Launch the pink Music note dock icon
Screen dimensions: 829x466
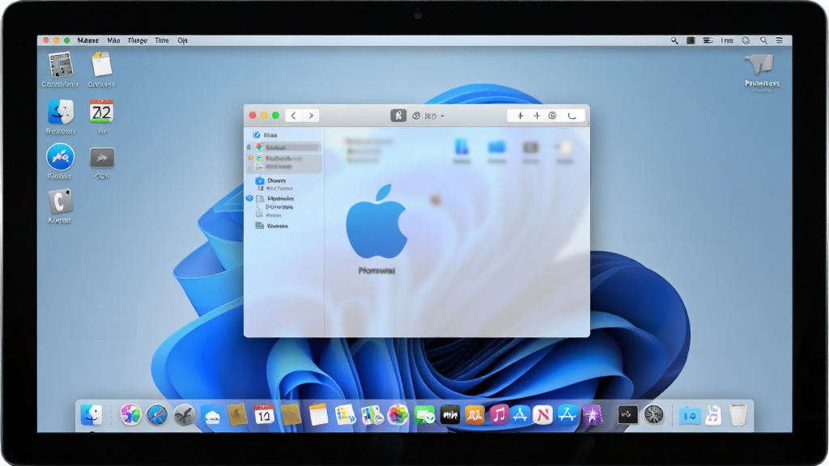pyautogui.click(x=498, y=415)
